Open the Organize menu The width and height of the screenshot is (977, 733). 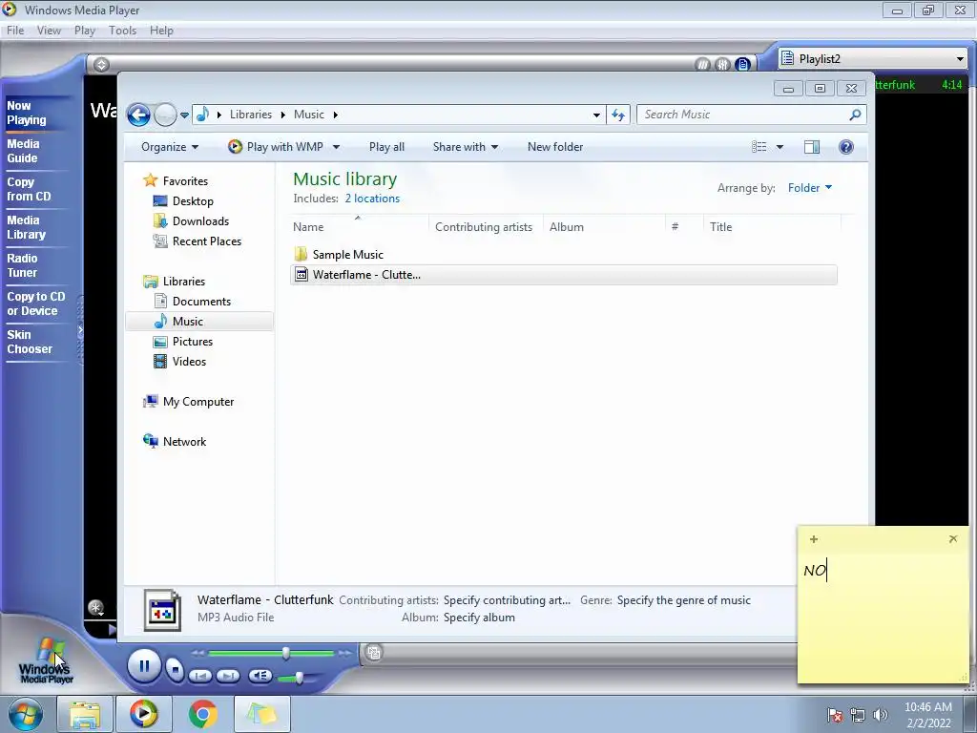[x=170, y=147]
